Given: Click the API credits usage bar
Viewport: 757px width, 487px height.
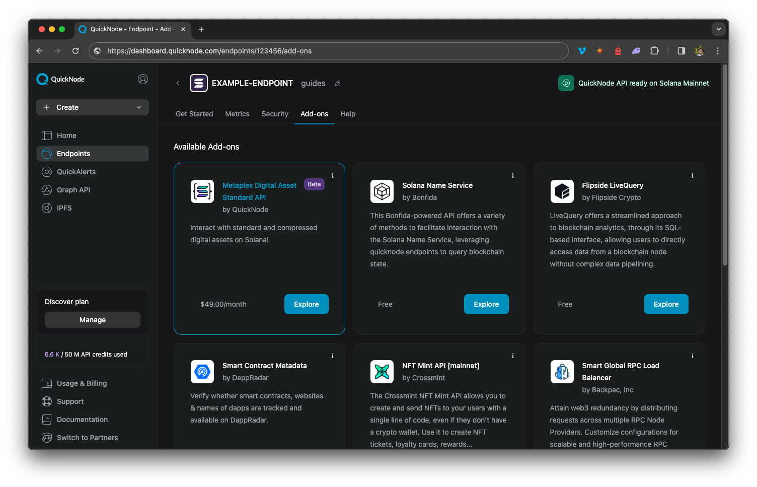Looking at the screenshot, I should (x=92, y=343).
